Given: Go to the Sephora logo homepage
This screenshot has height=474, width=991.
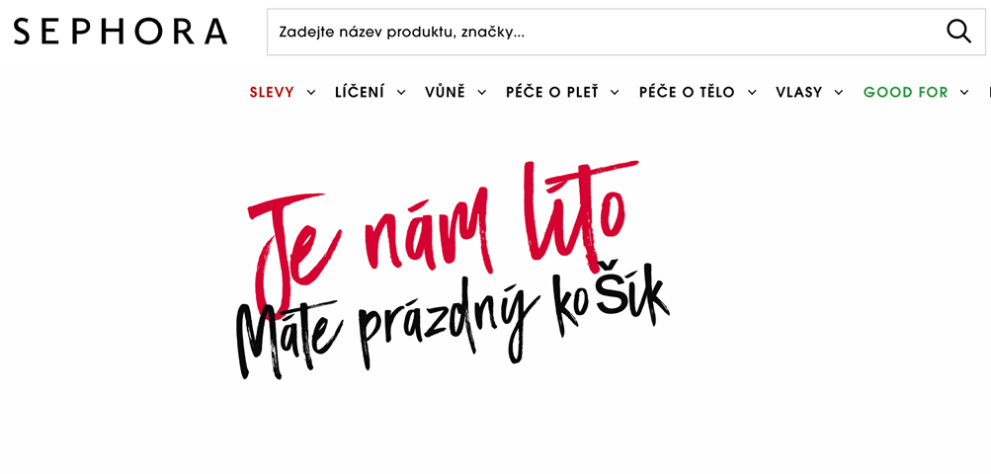Looking at the screenshot, I should pyautogui.click(x=121, y=32).
